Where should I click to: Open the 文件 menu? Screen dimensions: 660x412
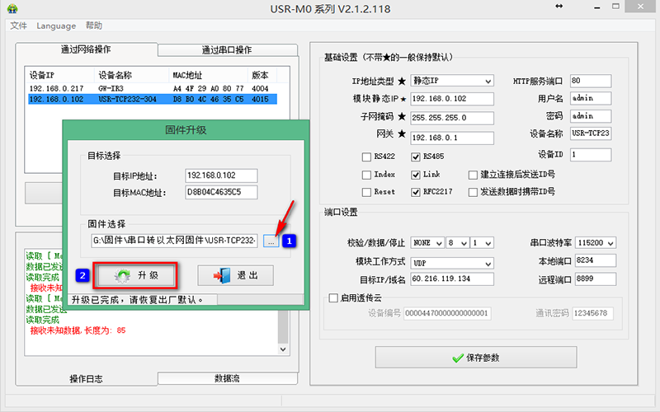(18, 26)
